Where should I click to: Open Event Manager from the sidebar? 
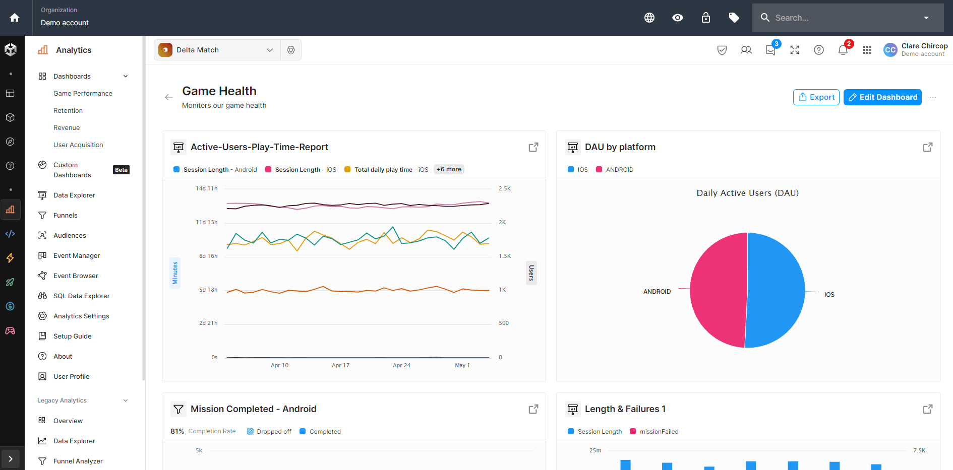[x=76, y=255]
